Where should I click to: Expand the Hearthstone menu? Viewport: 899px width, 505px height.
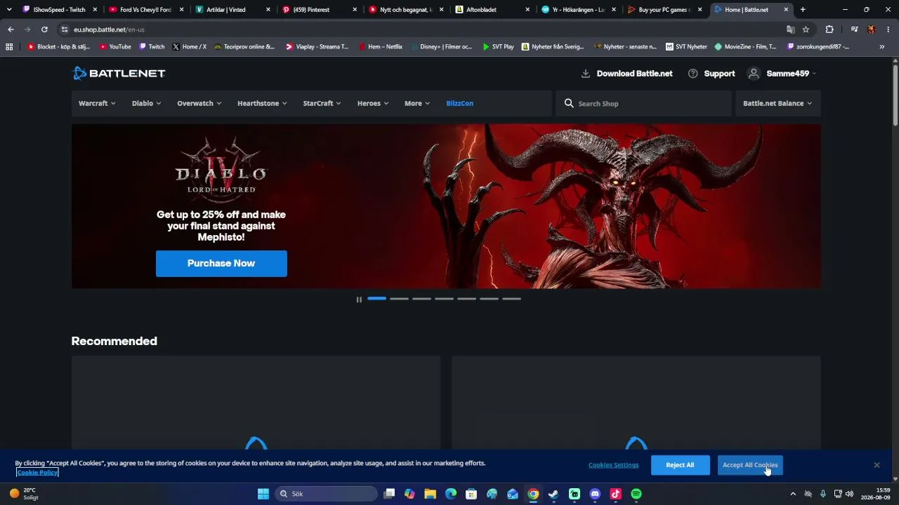click(262, 103)
